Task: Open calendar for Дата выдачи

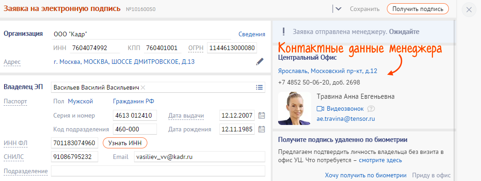Action: (261, 116)
